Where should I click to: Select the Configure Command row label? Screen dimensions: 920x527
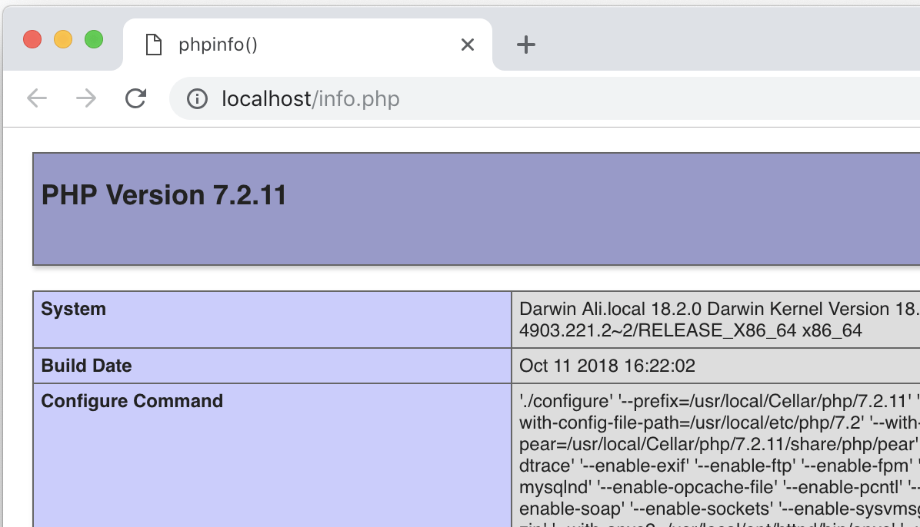tap(132, 402)
